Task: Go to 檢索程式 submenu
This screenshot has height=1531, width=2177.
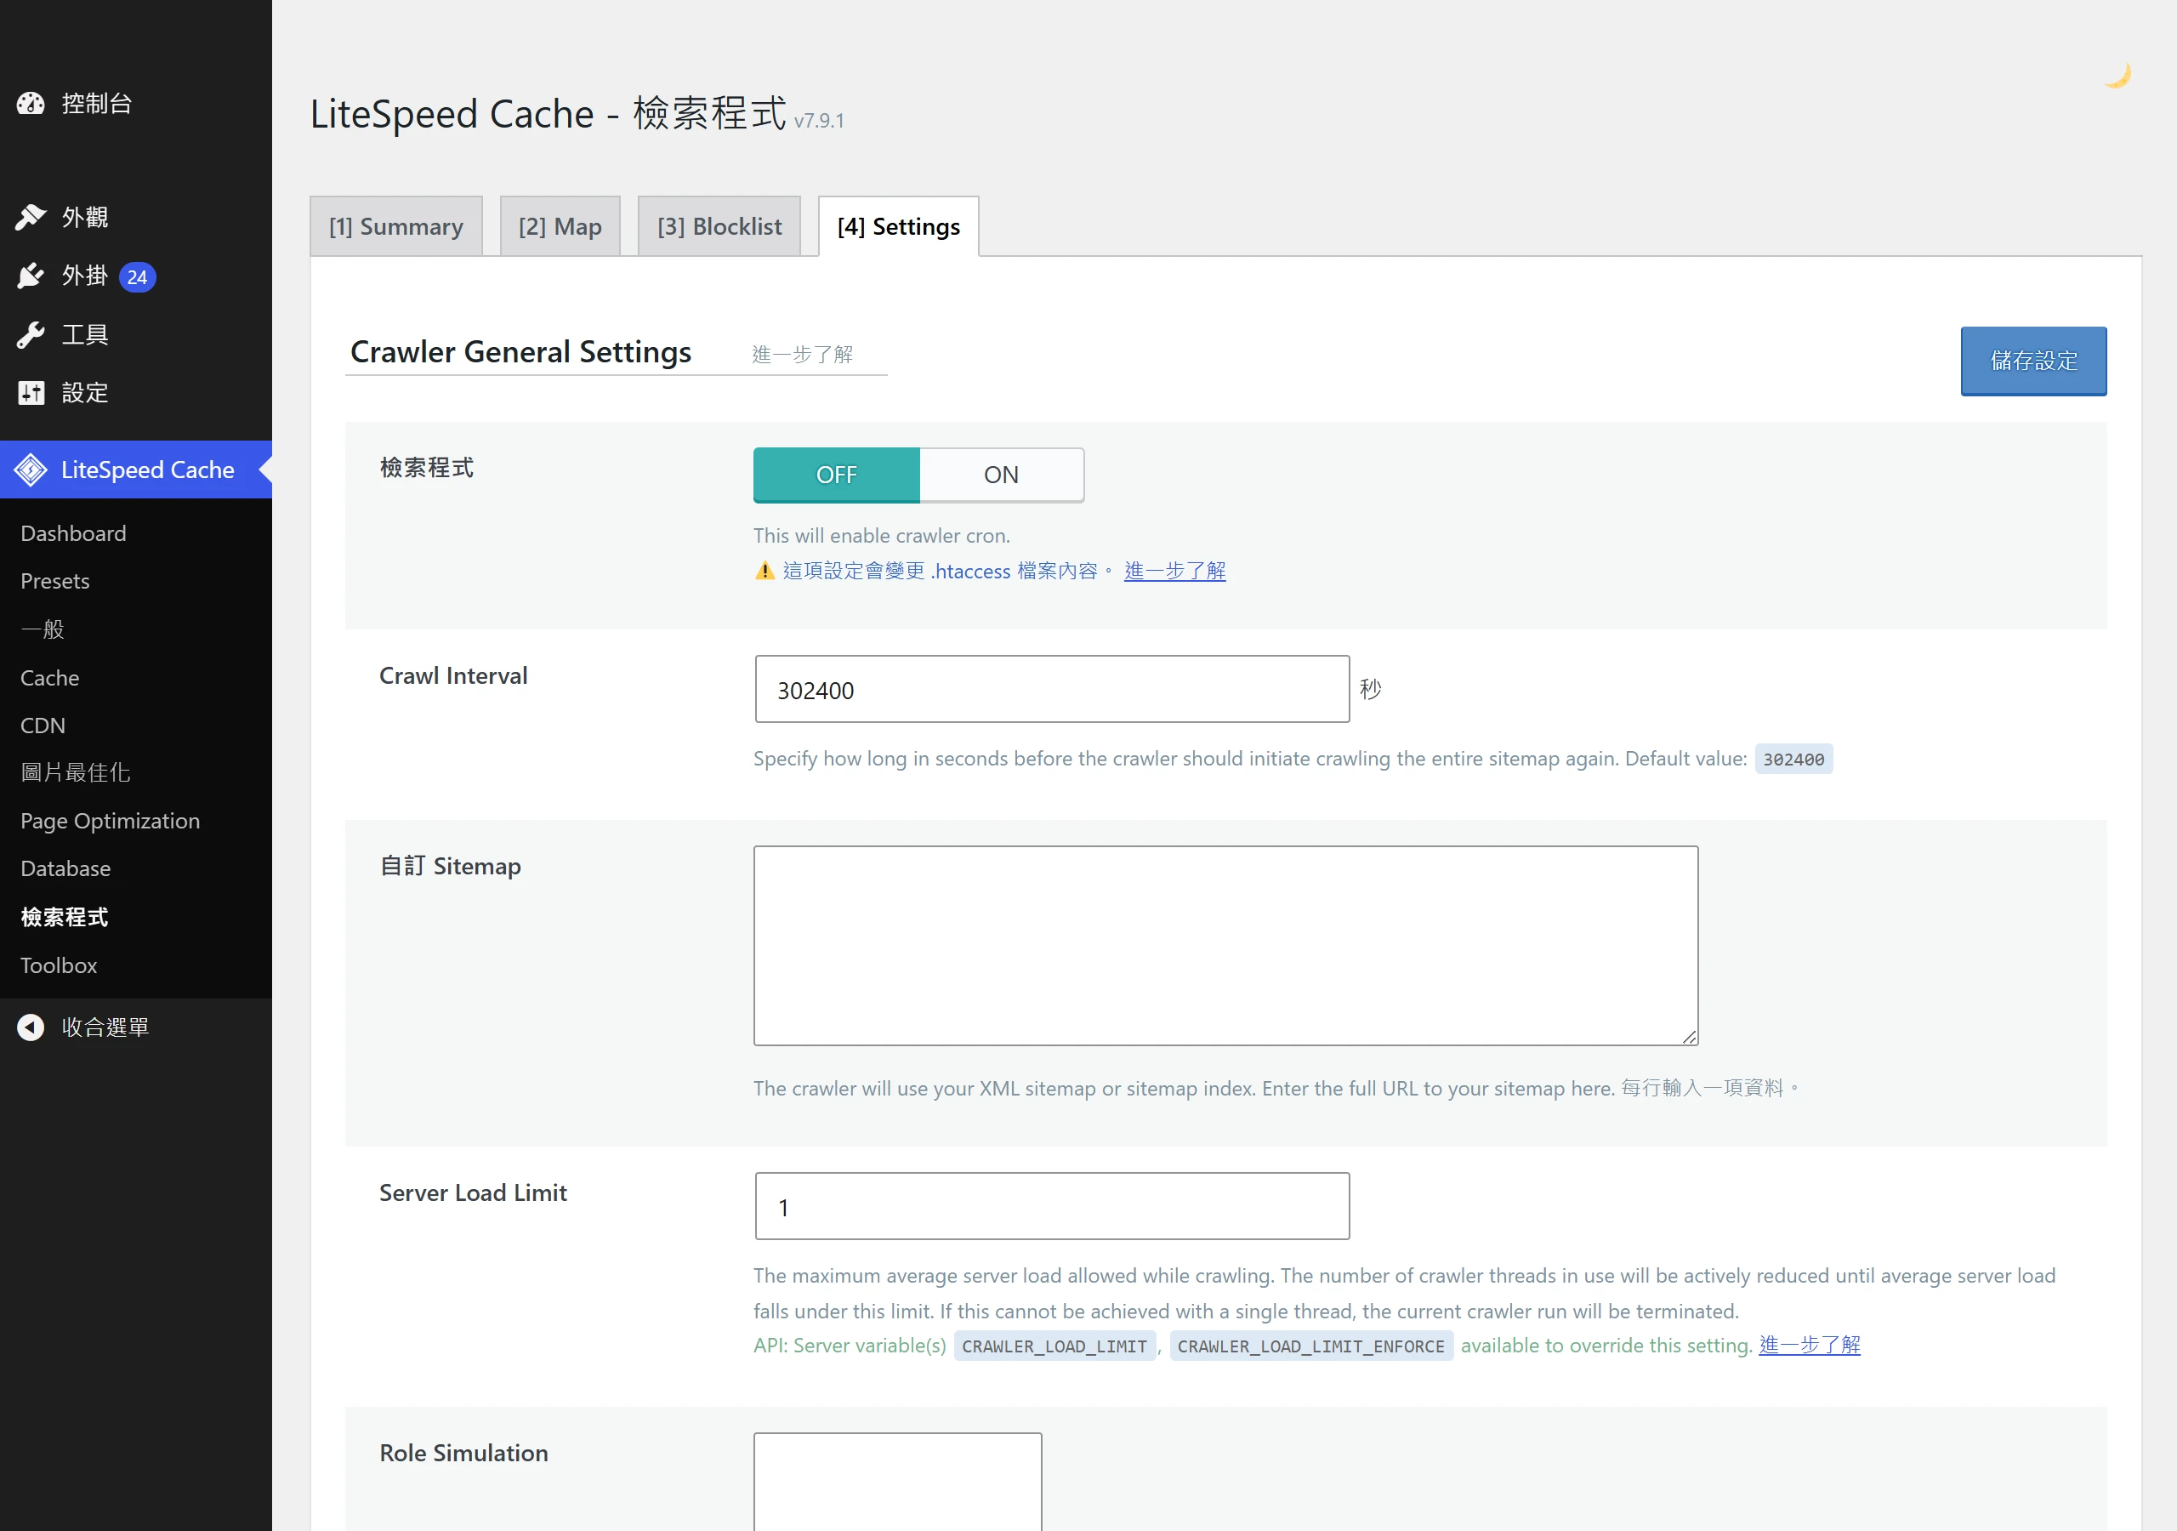Action: [x=65, y=917]
